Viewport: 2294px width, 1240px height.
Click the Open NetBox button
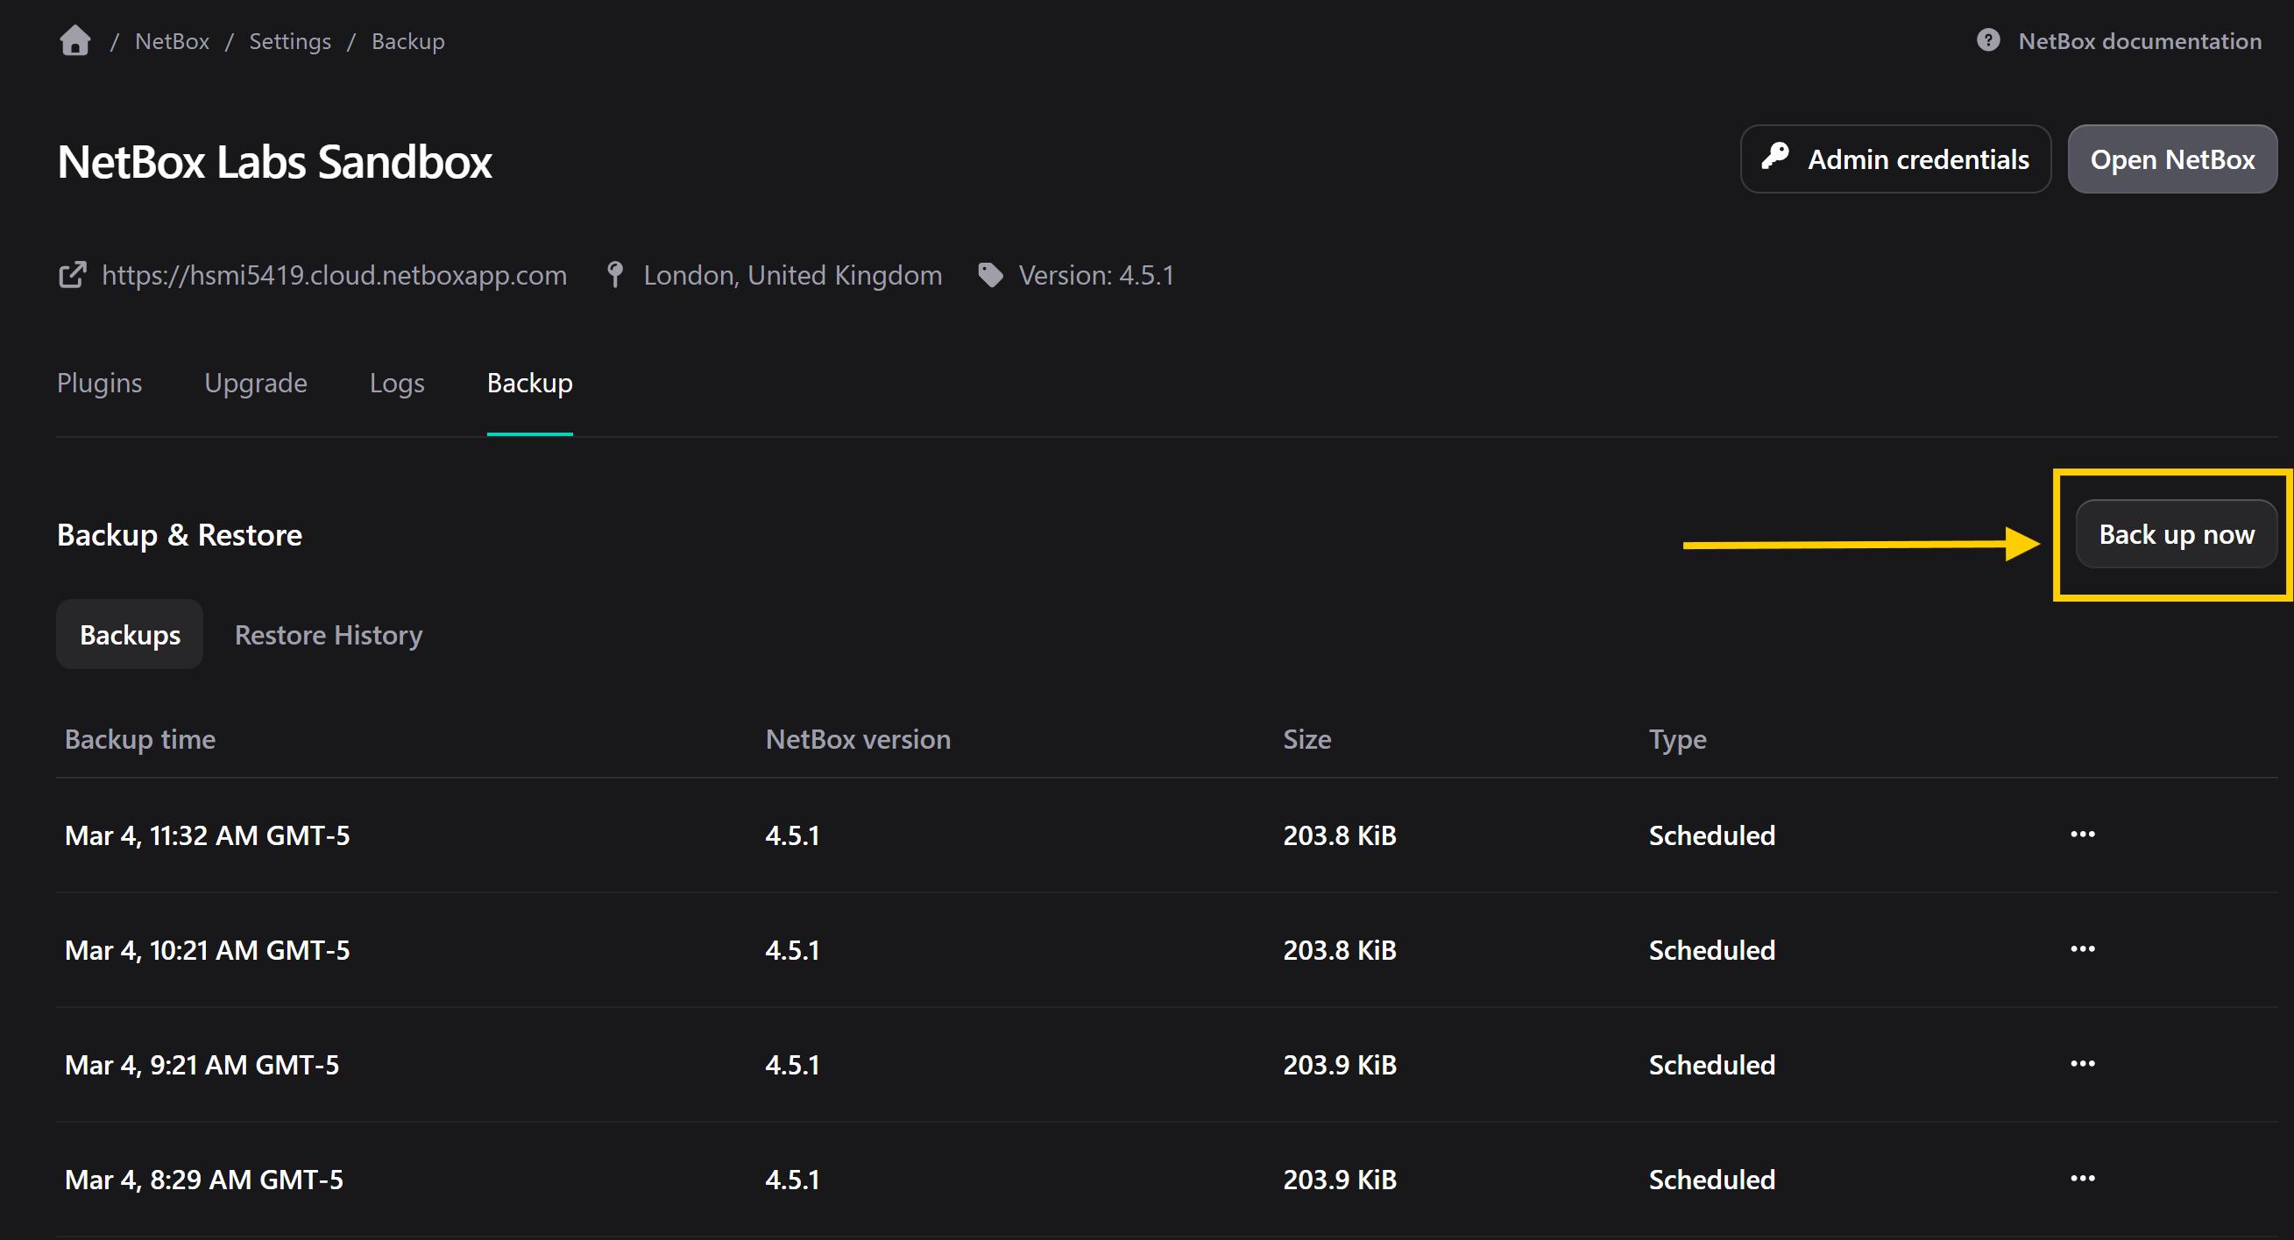point(2171,159)
